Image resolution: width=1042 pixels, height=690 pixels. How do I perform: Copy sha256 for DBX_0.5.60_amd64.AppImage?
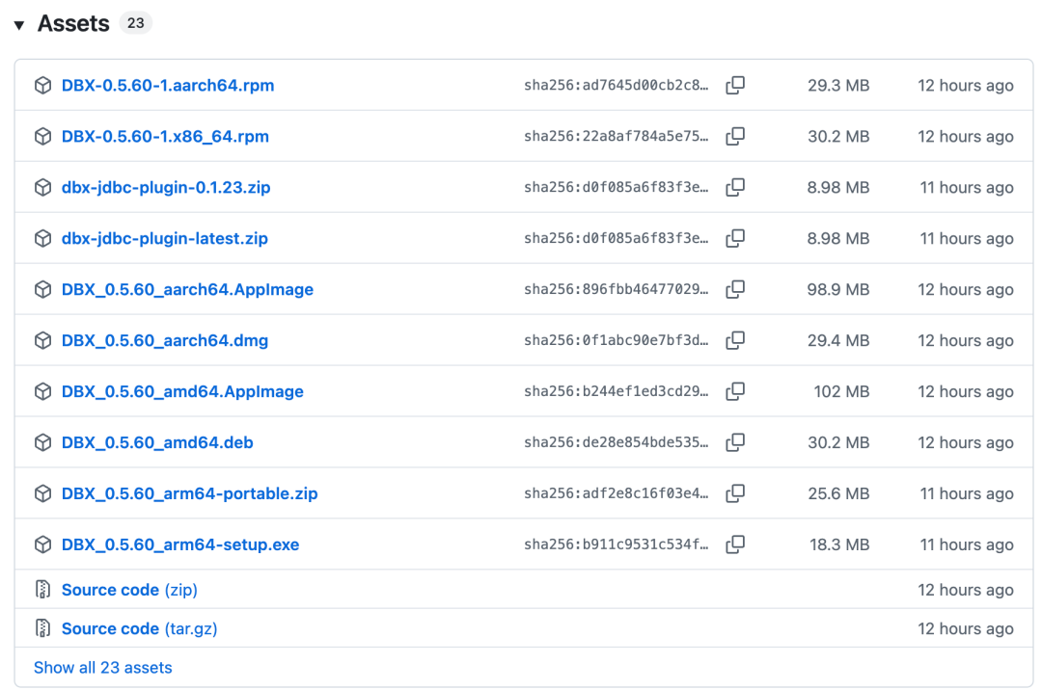point(735,391)
